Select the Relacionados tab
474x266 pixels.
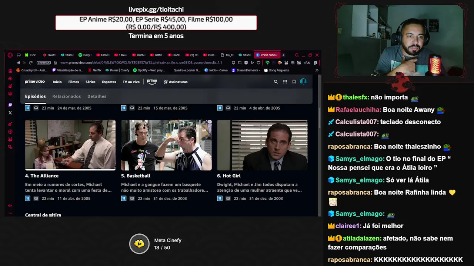[x=66, y=96]
